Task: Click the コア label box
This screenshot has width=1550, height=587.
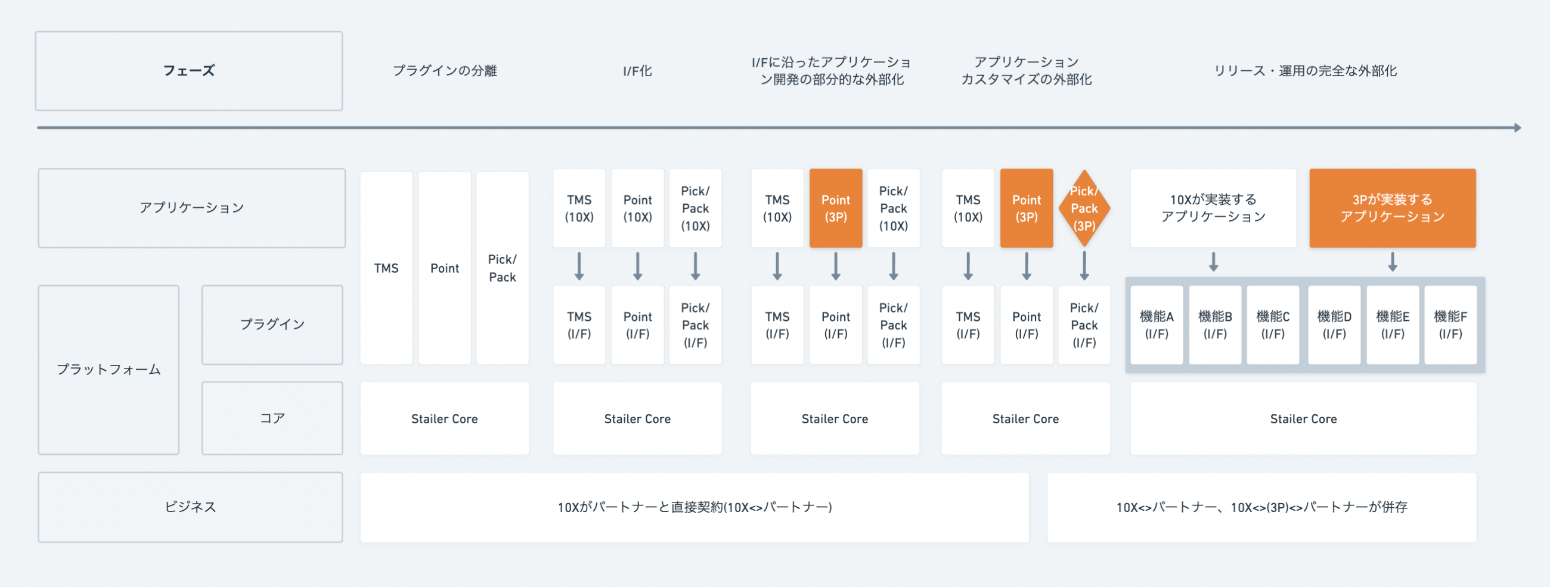Action: pos(272,418)
